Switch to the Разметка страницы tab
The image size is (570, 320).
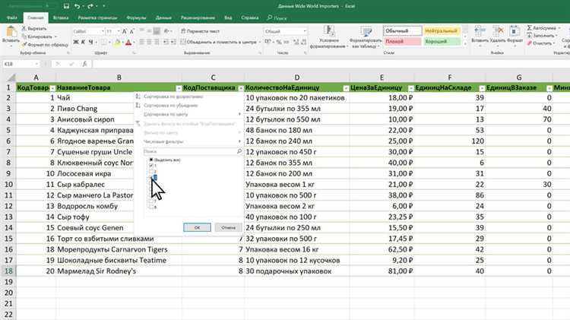point(97,17)
